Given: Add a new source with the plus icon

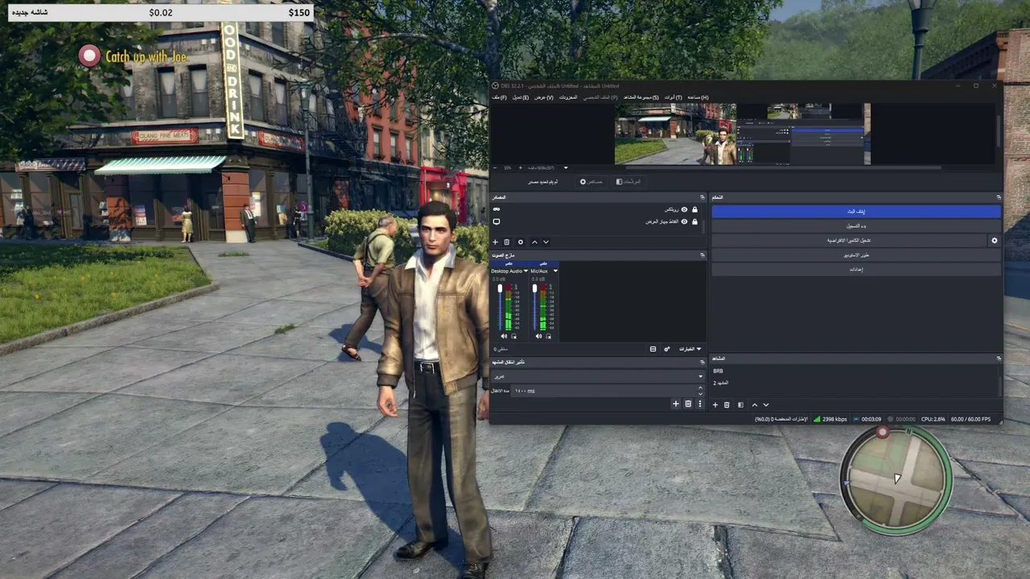Looking at the screenshot, I should coord(495,242).
